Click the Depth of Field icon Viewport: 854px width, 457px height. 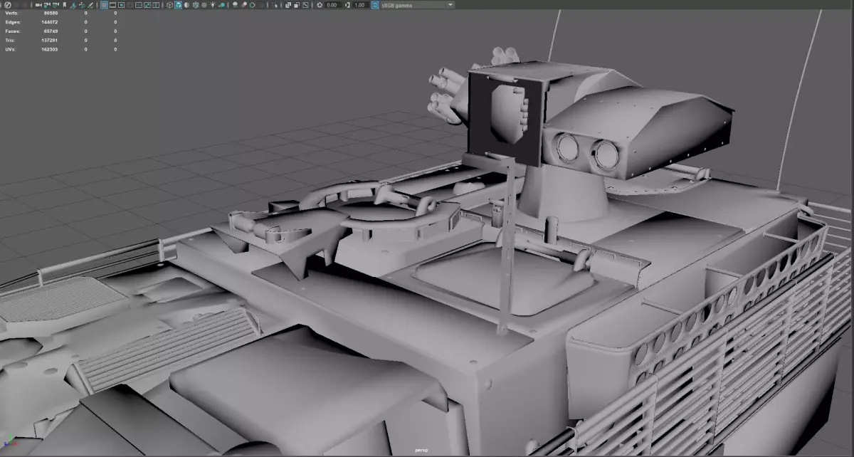tap(262, 4)
